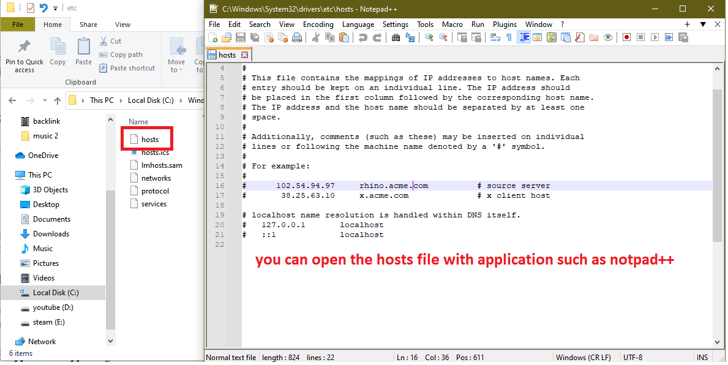The image size is (728, 365).
Task: Open the Plugins menu
Action: (505, 24)
